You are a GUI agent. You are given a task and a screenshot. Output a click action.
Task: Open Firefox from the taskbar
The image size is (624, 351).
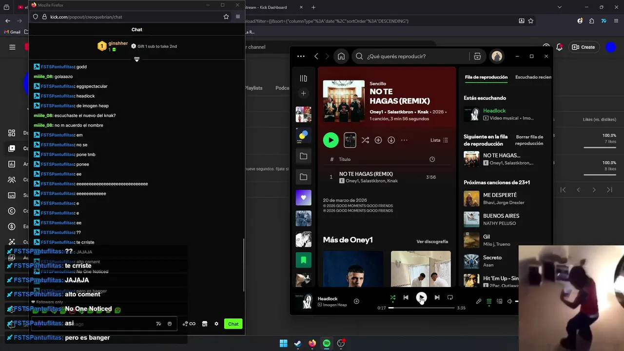point(312,343)
